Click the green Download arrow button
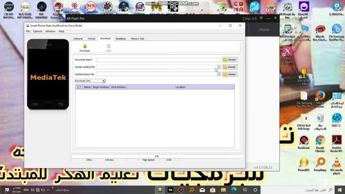 85,48
